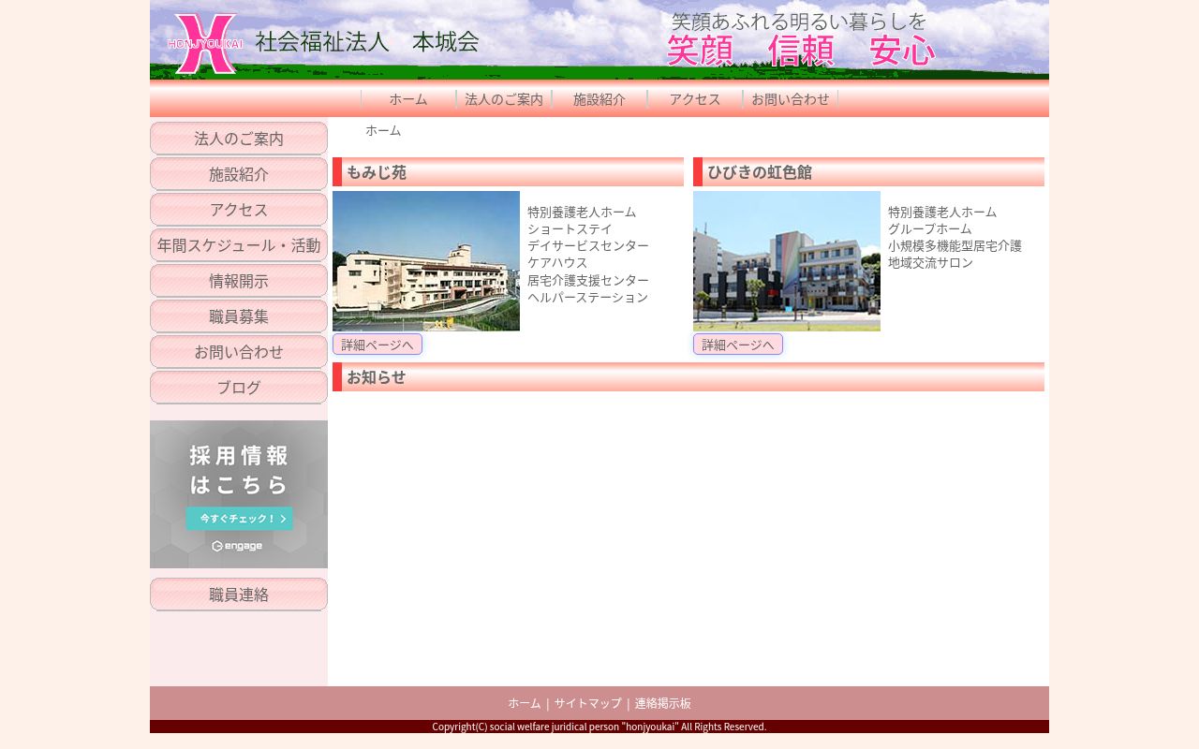Click the ひびきの虹色館 section heading
The height and width of the screenshot is (749, 1199).
(x=868, y=172)
